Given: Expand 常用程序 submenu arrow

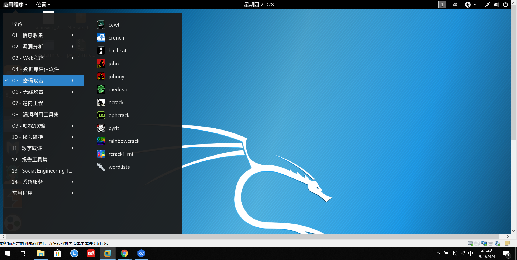Looking at the screenshot, I should [73, 193].
